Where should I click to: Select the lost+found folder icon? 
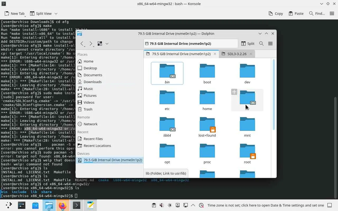(x=207, y=124)
